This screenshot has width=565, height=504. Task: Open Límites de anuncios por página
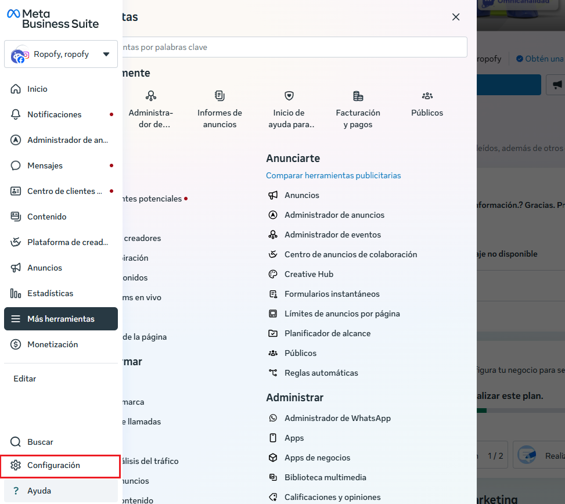(334, 314)
